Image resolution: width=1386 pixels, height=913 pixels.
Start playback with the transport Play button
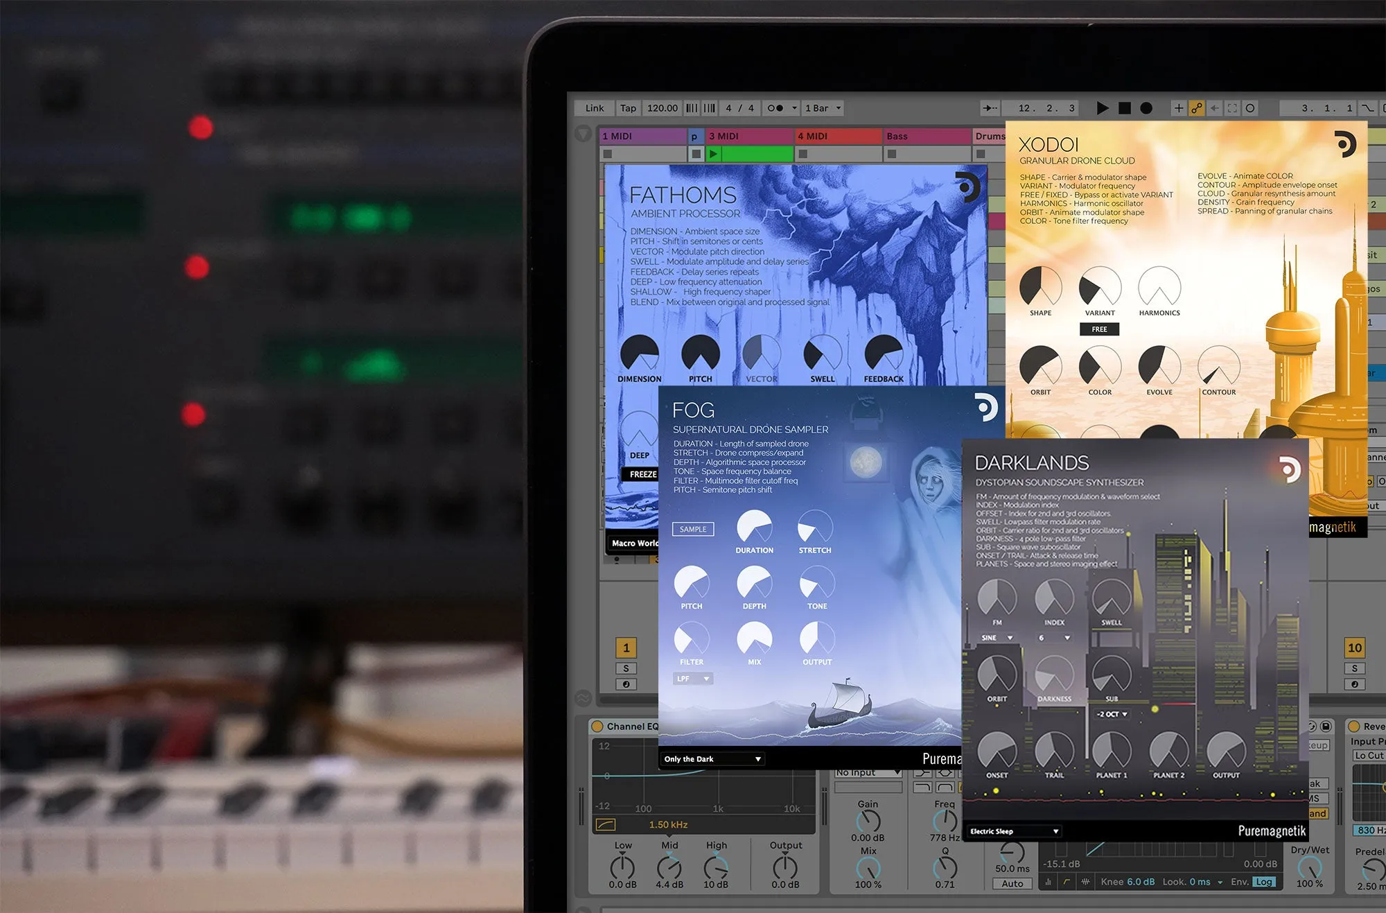pyautogui.click(x=1103, y=108)
